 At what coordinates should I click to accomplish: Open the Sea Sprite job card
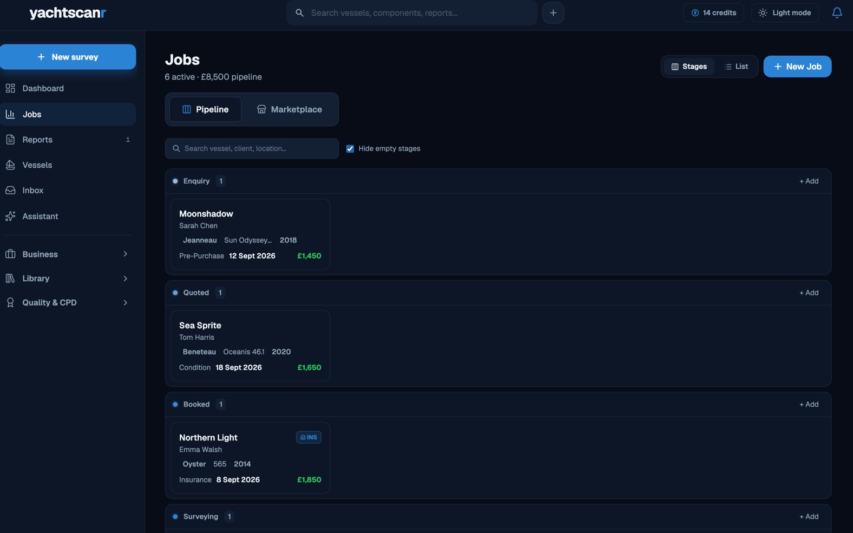(x=250, y=346)
